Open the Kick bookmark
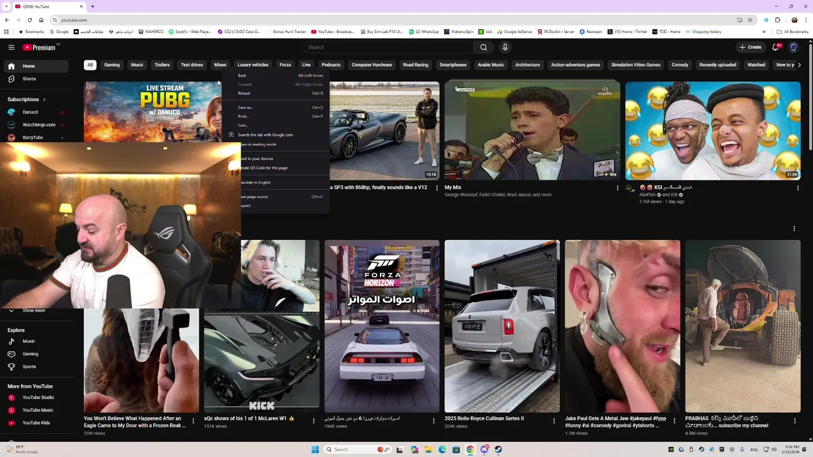Image resolution: width=813 pixels, height=457 pixels. (486, 32)
